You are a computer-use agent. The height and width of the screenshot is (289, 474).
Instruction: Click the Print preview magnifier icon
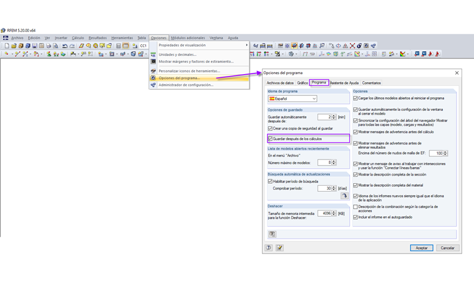coord(56,46)
